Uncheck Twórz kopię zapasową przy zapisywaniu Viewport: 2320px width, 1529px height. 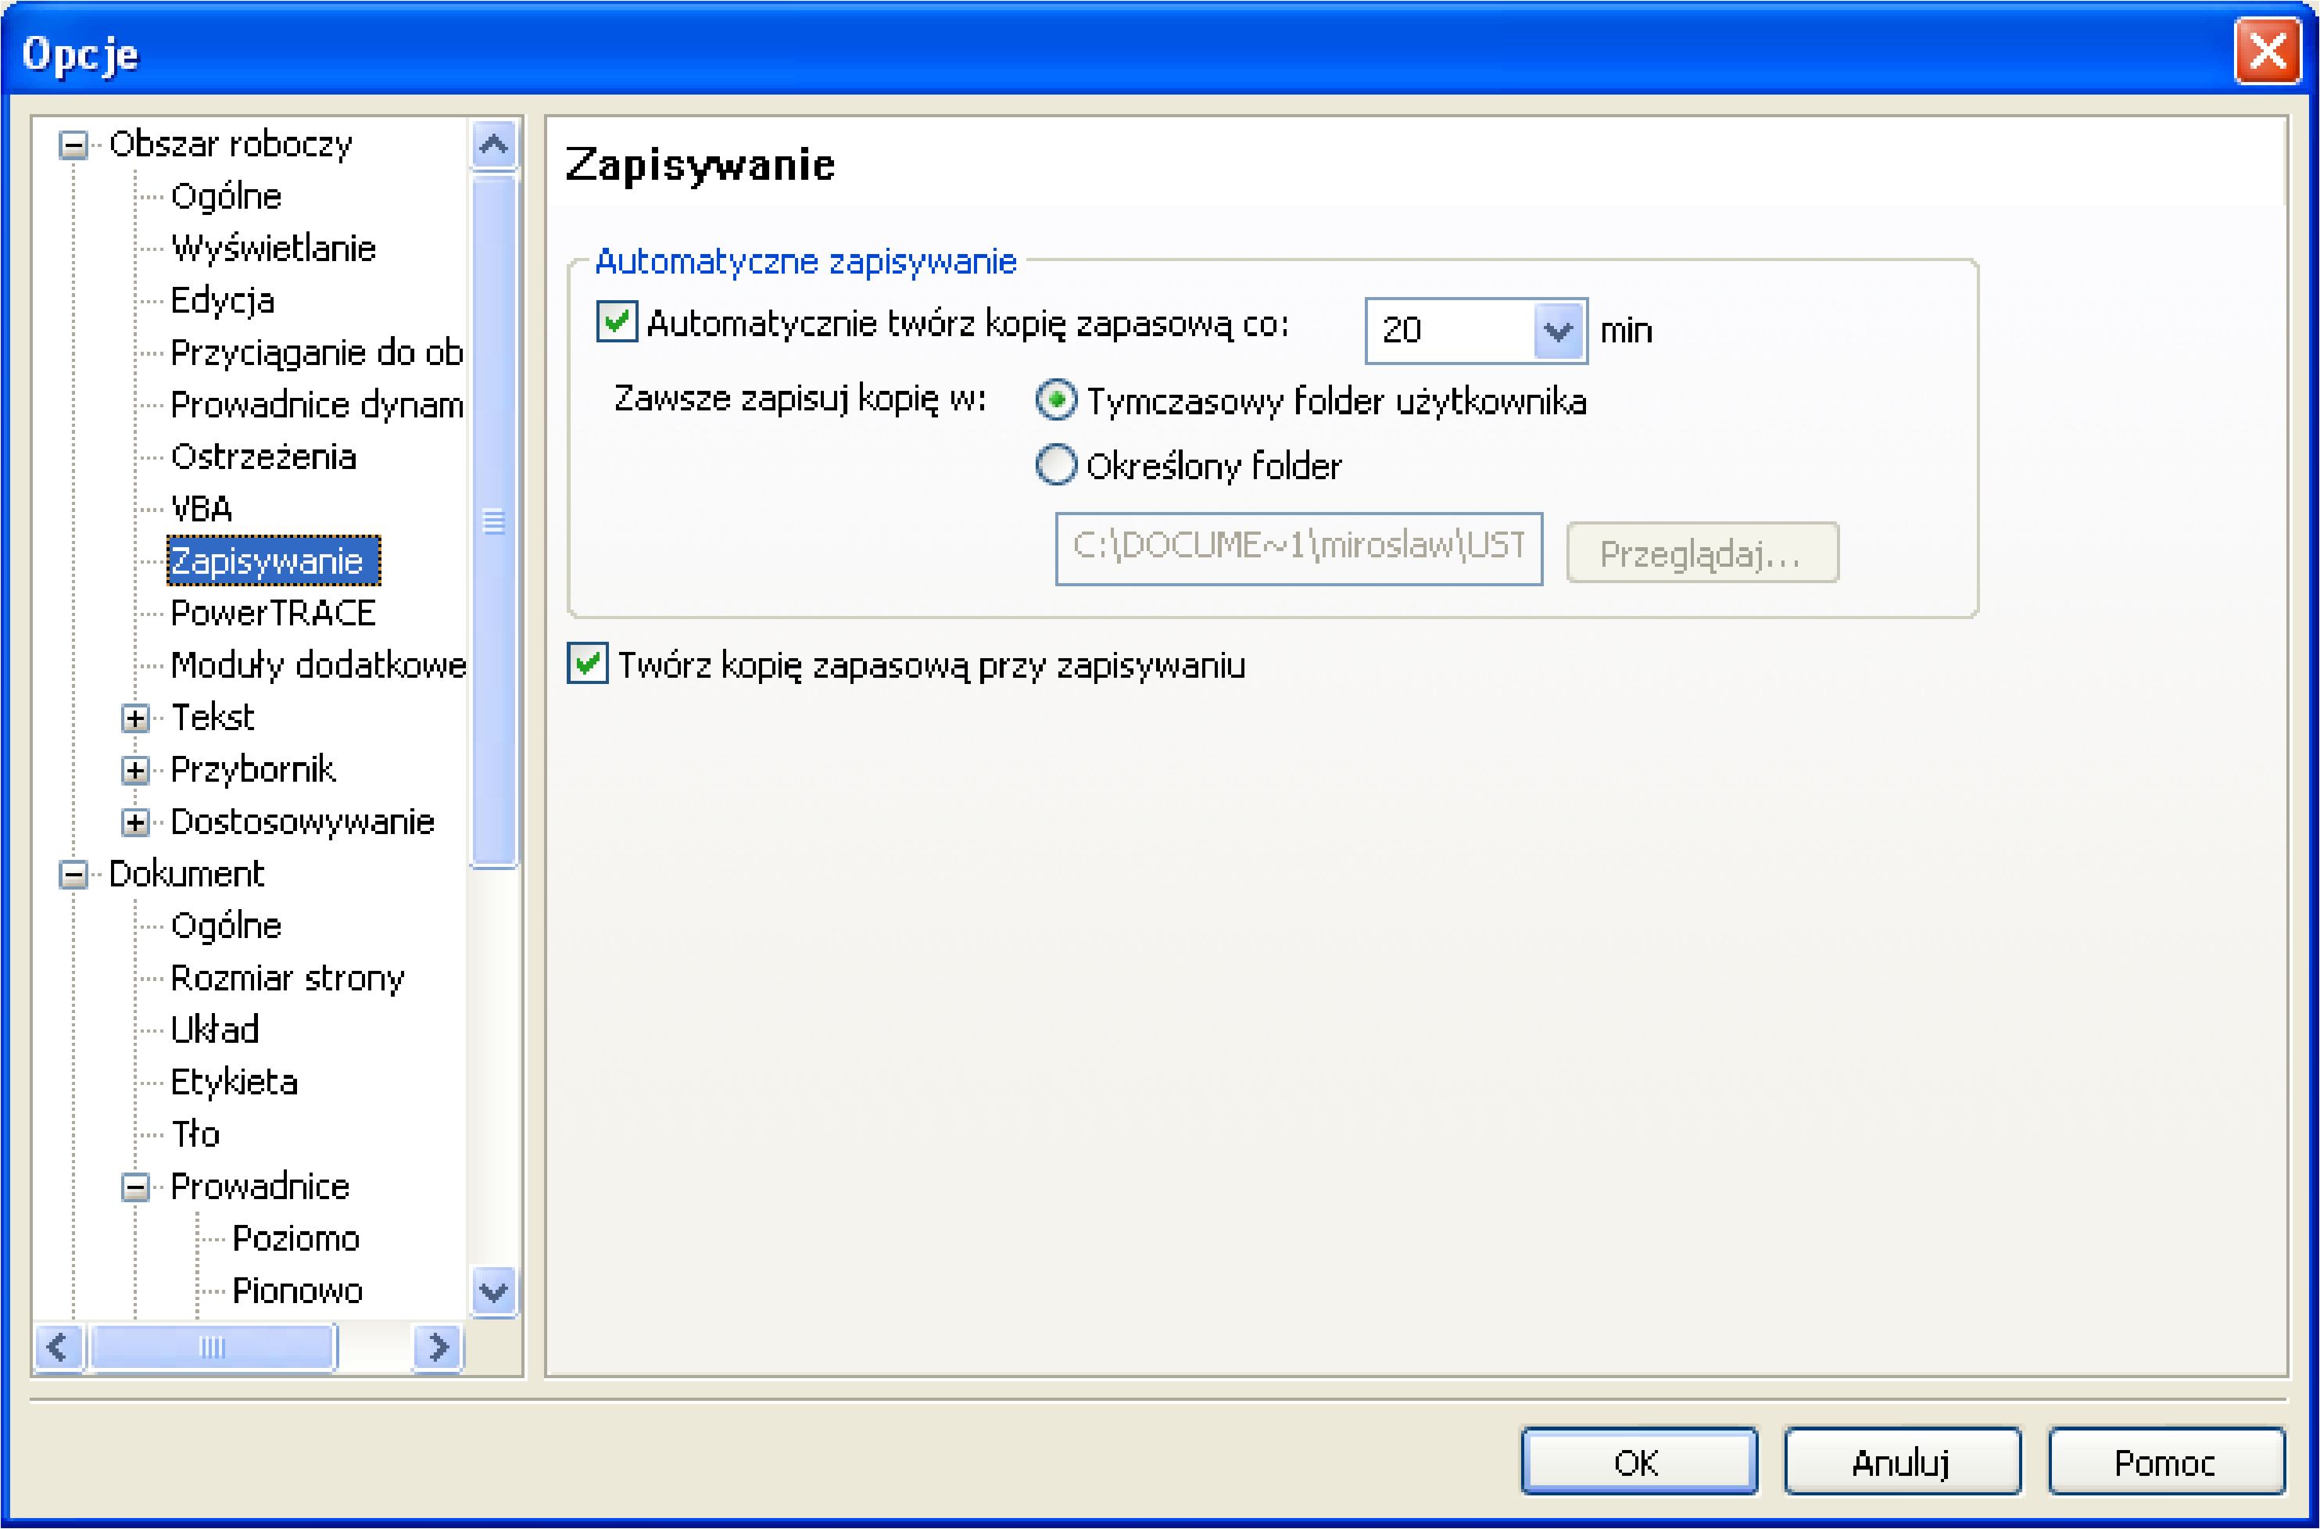click(588, 663)
